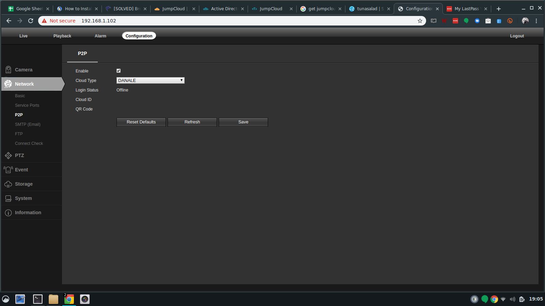Open the Cloud Type dropdown
545x306 pixels.
coord(150,80)
